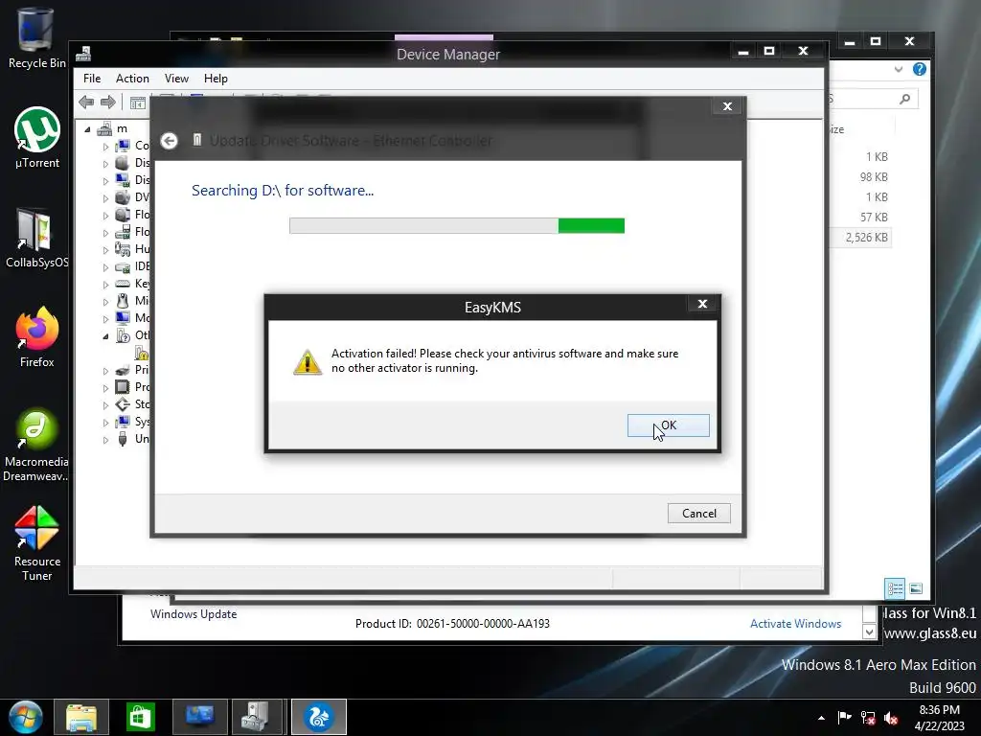The image size is (981, 736).
Task: Expand the 'Key' keyboards node
Action: 105,284
